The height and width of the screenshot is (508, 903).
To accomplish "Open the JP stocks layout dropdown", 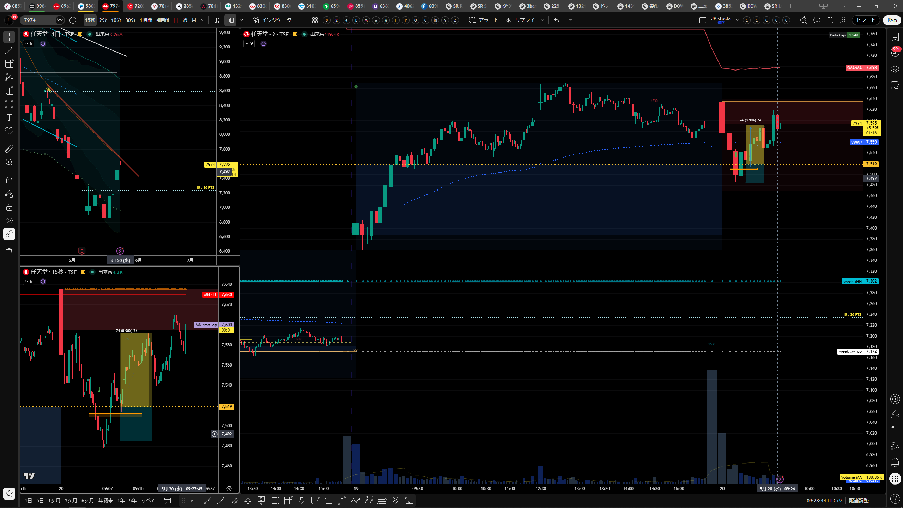I will click(x=737, y=20).
